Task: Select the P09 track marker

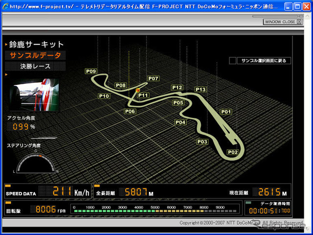Action: click(91, 71)
